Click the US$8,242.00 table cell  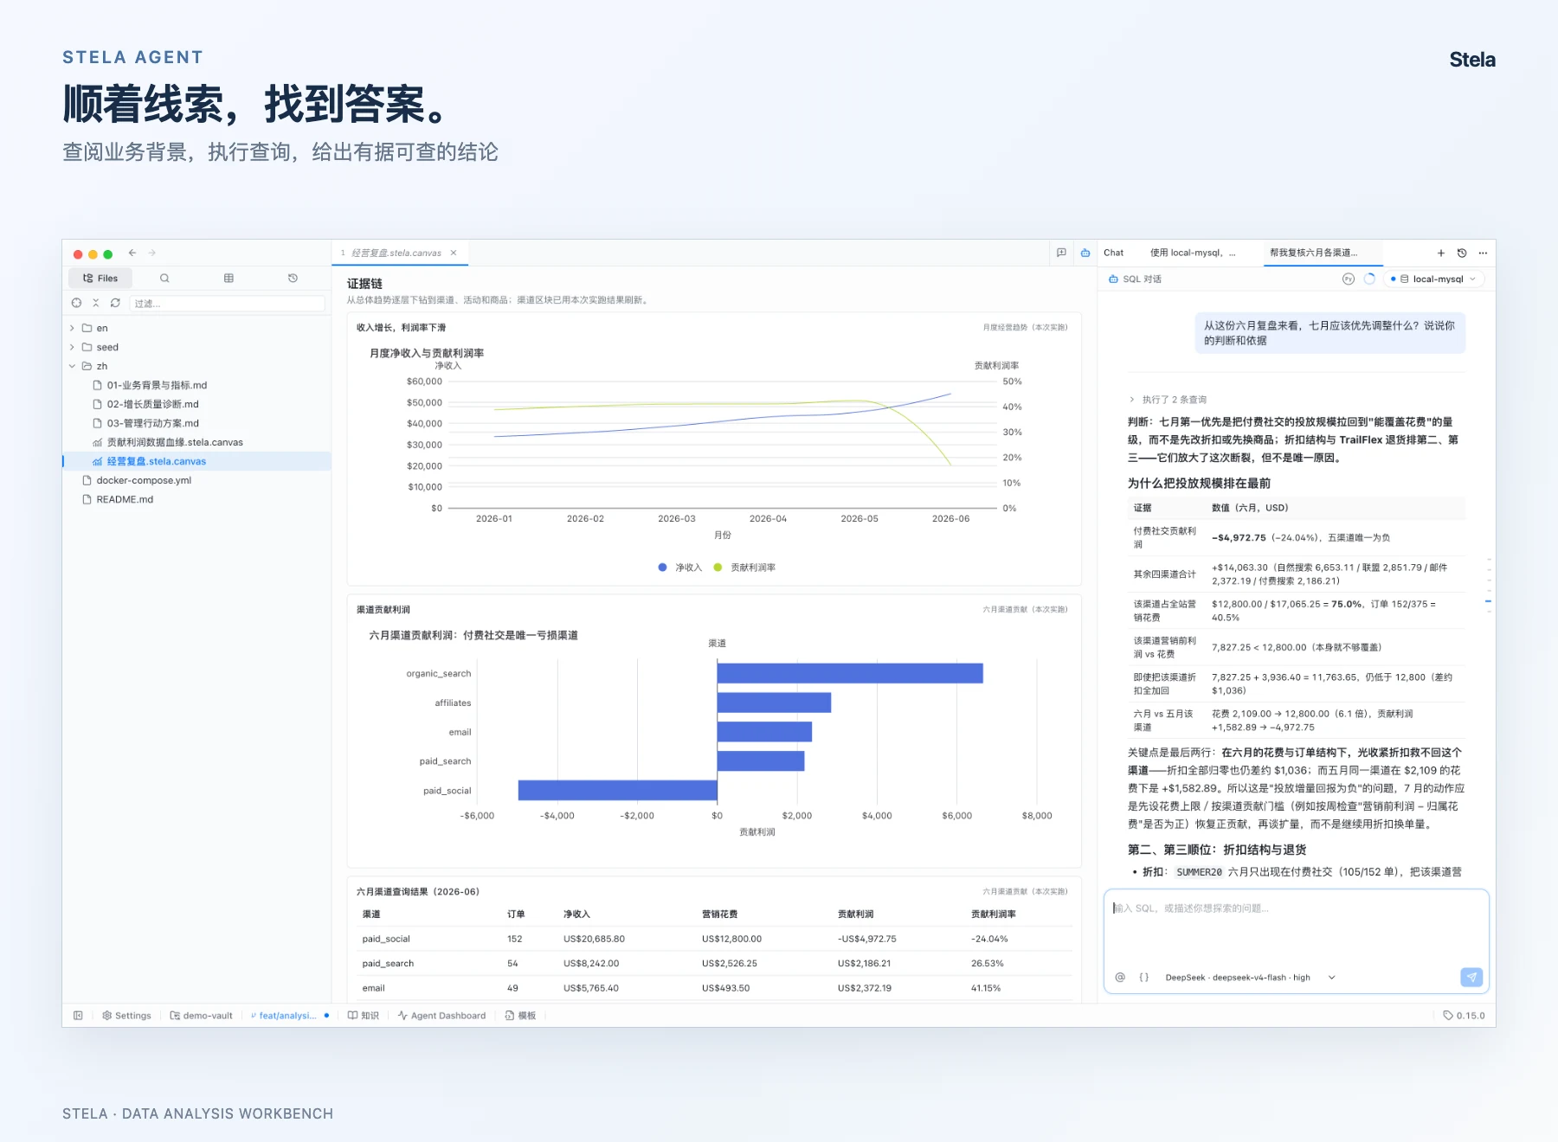coord(591,963)
